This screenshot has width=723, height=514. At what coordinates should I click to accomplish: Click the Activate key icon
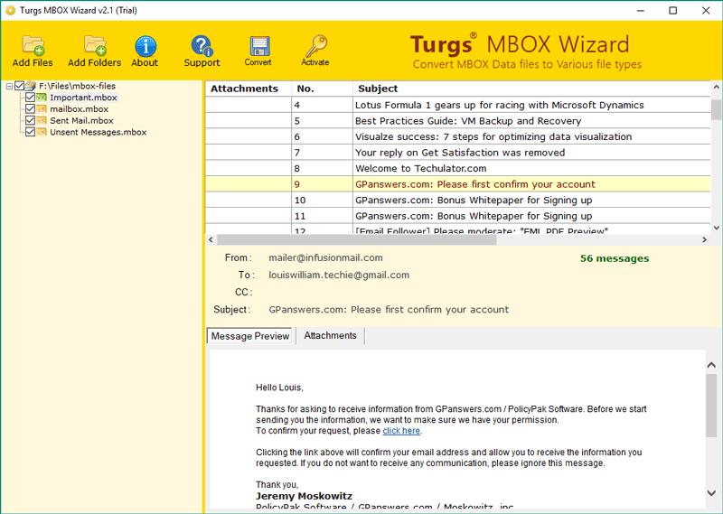pos(315,46)
